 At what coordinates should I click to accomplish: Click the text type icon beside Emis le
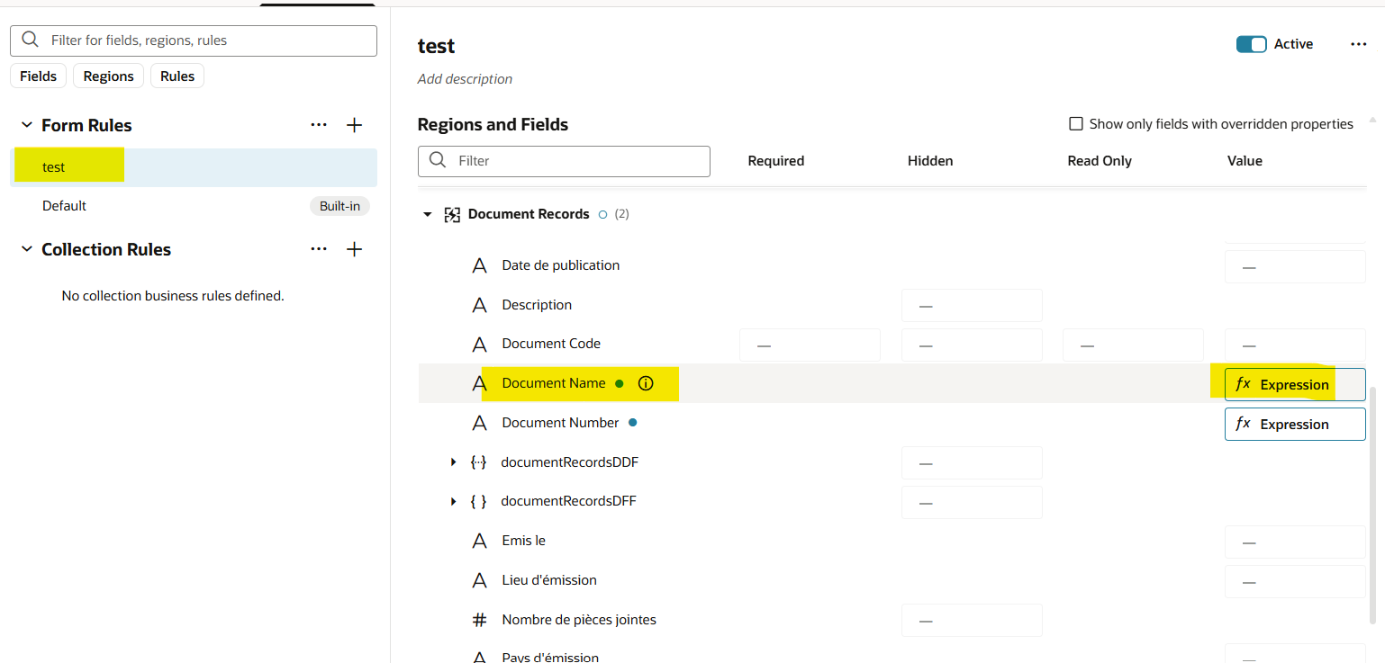[480, 541]
